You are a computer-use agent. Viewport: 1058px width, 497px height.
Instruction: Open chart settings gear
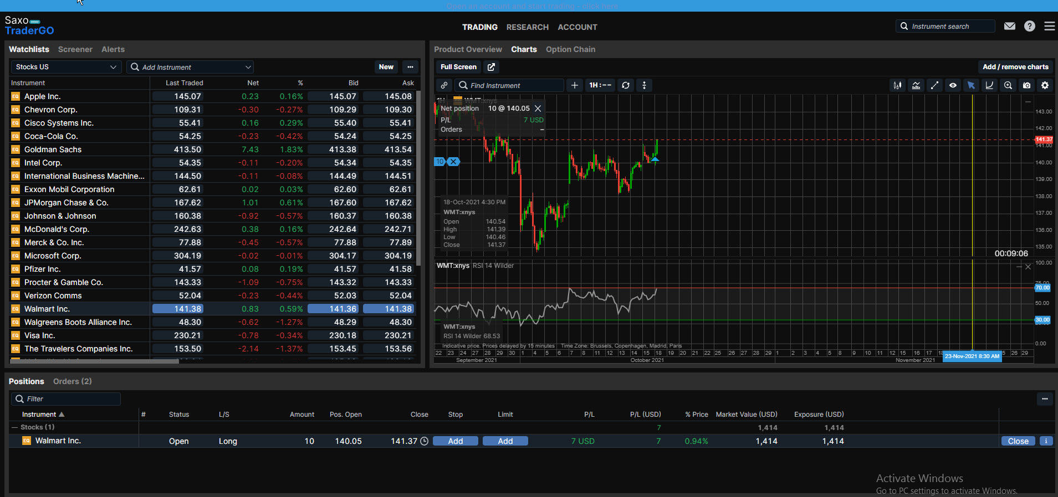1045,85
